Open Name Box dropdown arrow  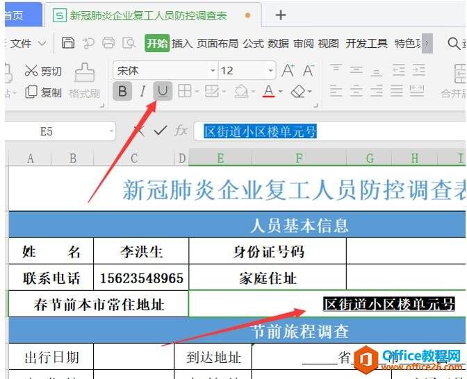pos(111,131)
